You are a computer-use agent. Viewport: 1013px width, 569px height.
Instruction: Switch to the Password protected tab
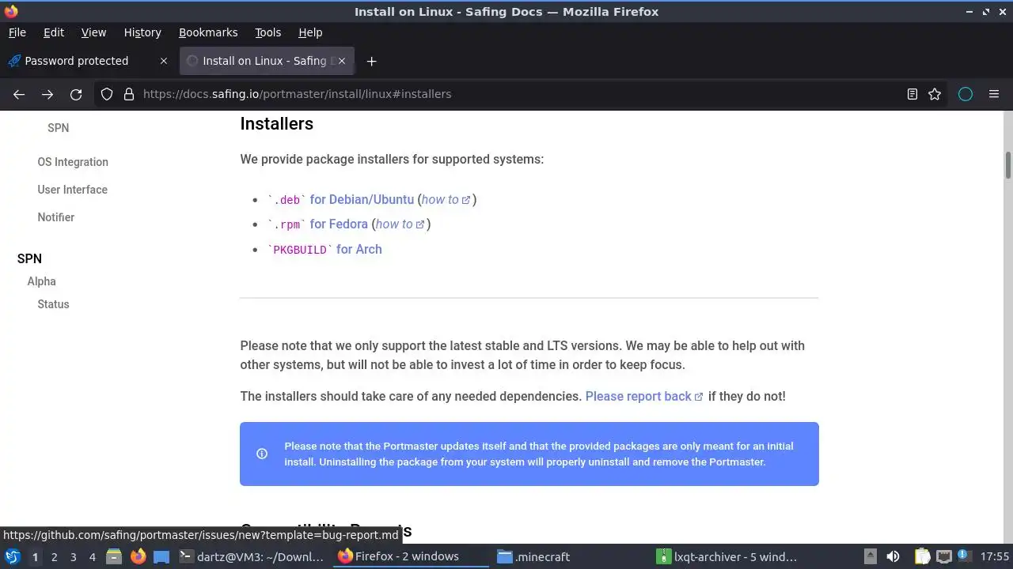pos(88,61)
